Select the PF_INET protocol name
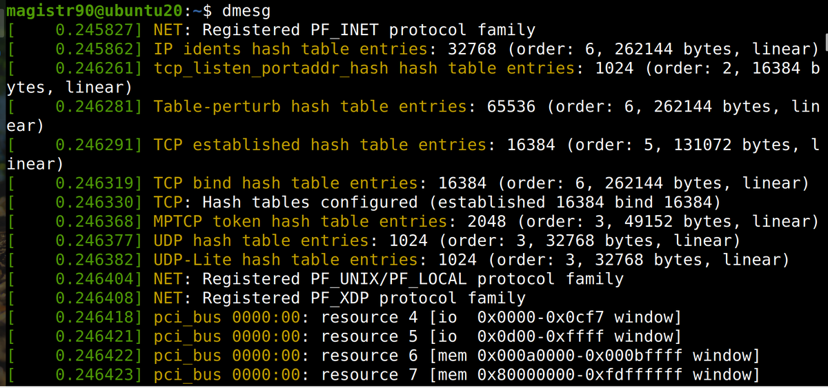This screenshot has width=828, height=388. tap(341, 30)
